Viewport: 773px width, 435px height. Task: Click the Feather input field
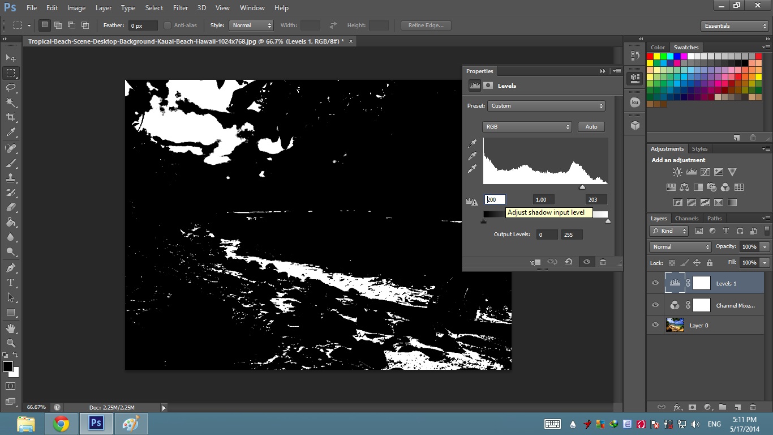click(143, 26)
